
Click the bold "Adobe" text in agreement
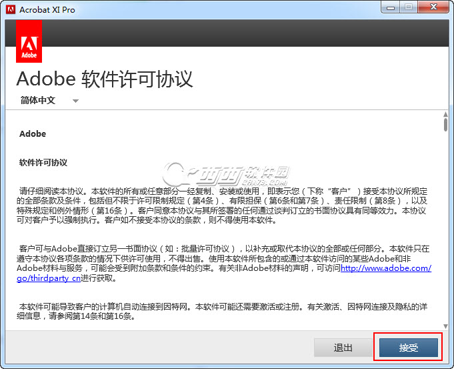pyautogui.click(x=33, y=133)
